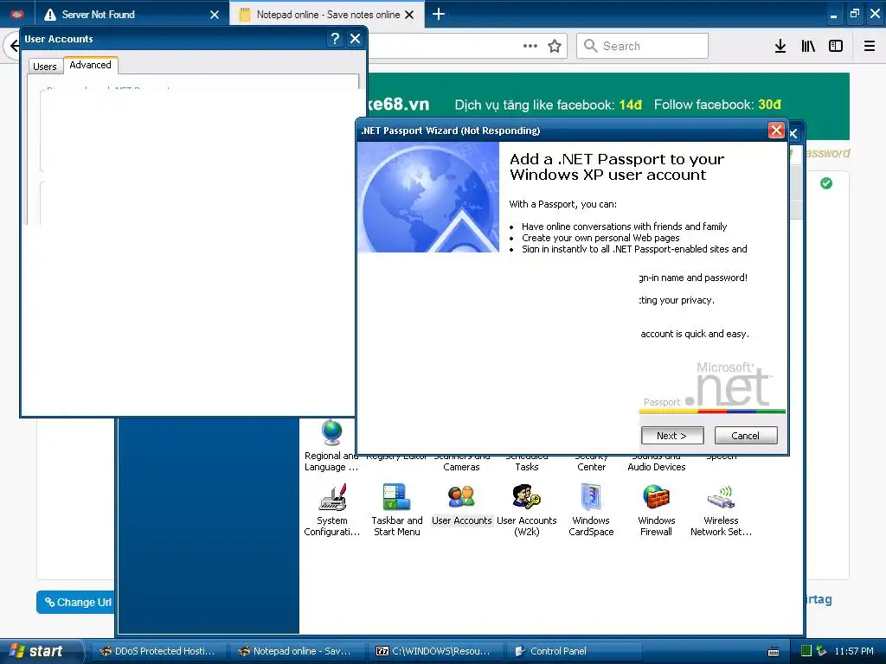Image resolution: width=886 pixels, height=664 pixels.
Task: Open the Regional and Language globe icon
Action: [x=331, y=432]
